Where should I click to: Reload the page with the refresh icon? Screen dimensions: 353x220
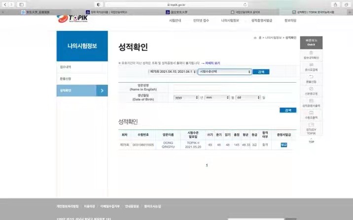pyautogui.click(x=245, y=4)
